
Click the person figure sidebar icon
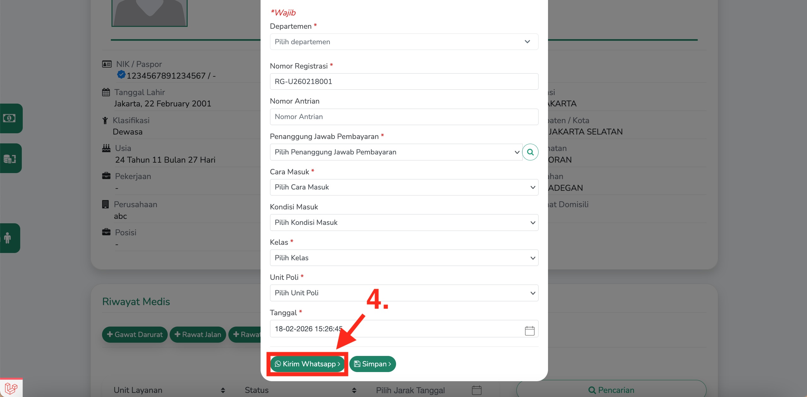(x=8, y=238)
